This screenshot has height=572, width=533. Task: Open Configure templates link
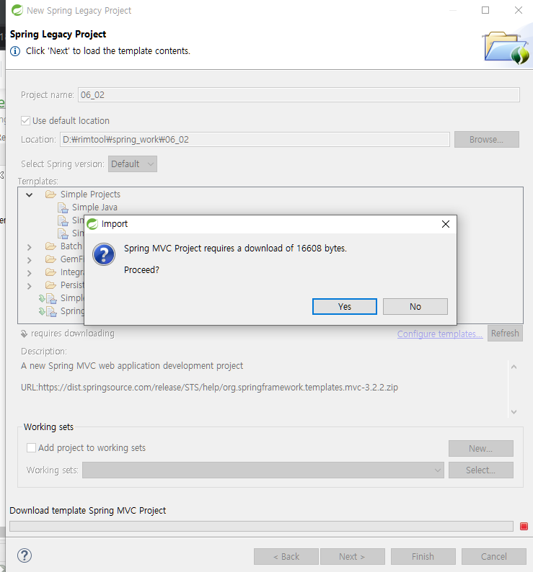(x=440, y=334)
